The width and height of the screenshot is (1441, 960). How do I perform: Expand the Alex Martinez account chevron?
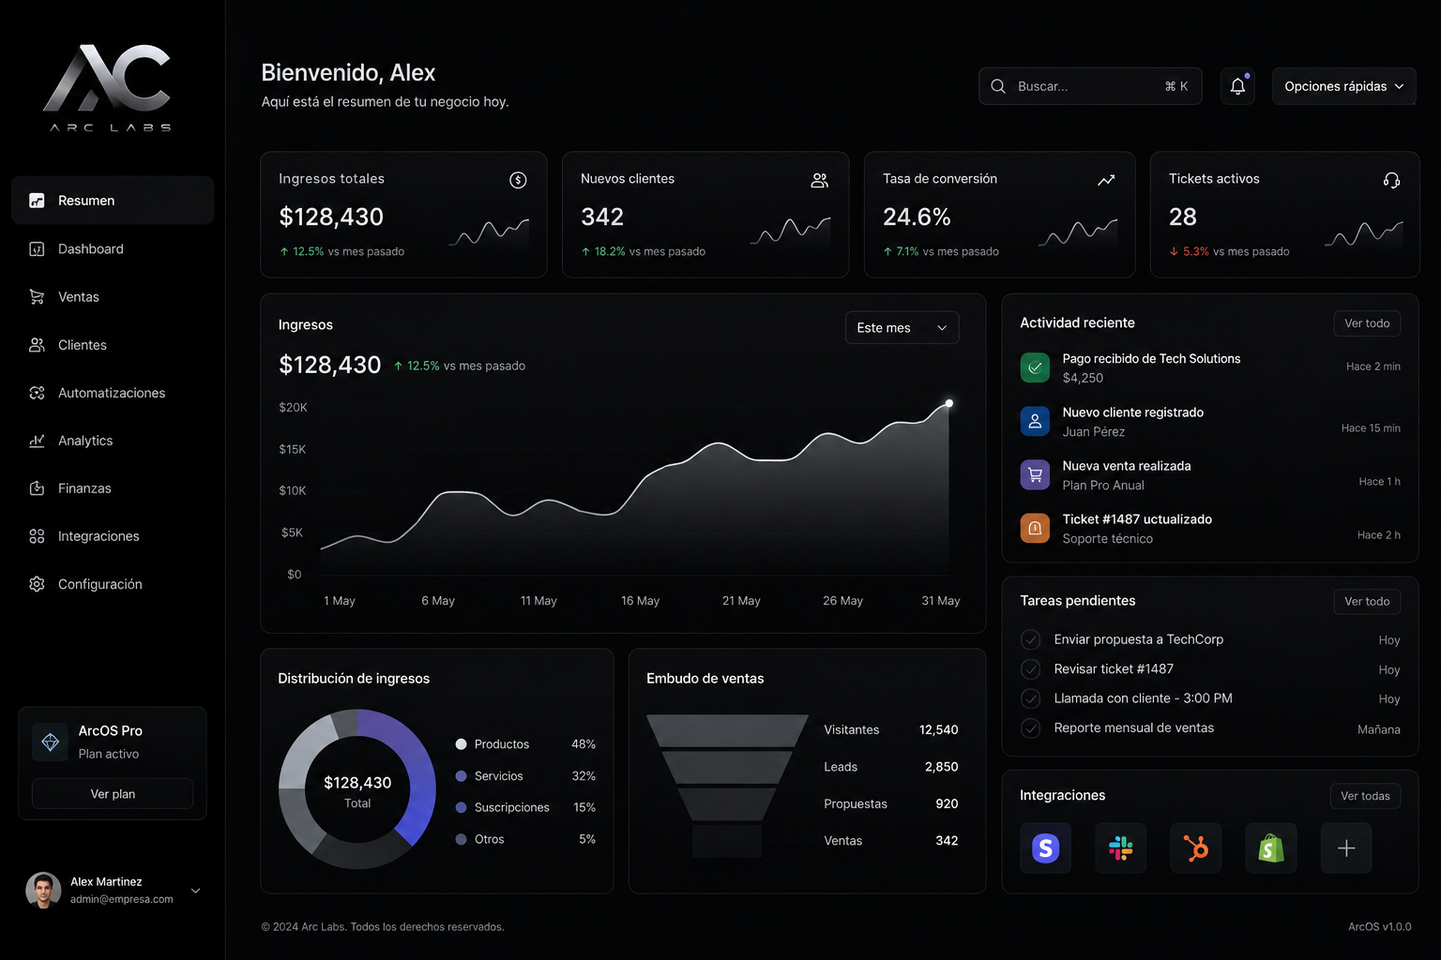[x=195, y=891]
